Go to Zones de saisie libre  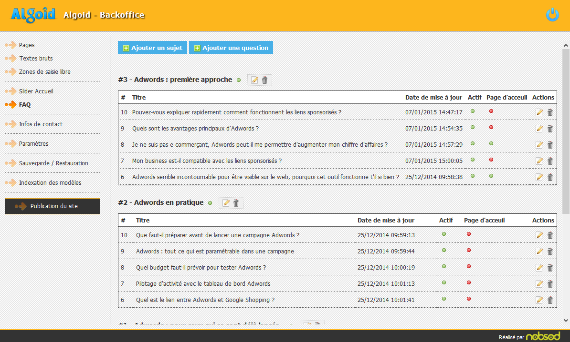click(45, 72)
